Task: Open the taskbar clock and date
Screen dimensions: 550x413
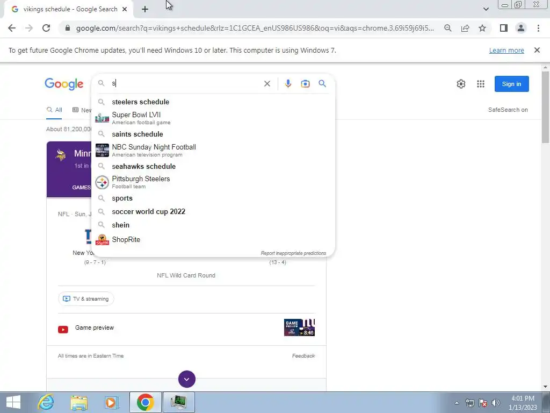Action: [523, 403]
